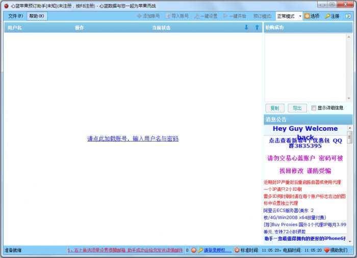Click the 添加账号 add account toolbar button
Screen dimensions: 357x258
148,16
